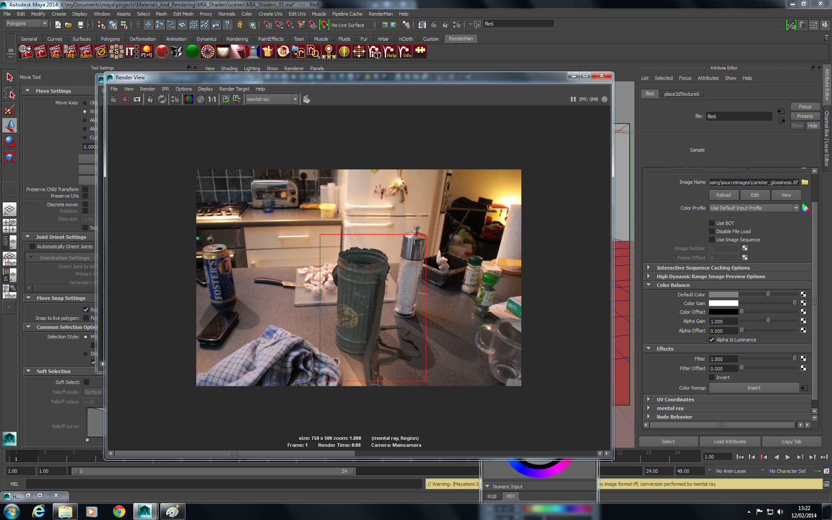Enable the Use BOT checkbox
The height and width of the screenshot is (520, 832).
click(x=712, y=223)
